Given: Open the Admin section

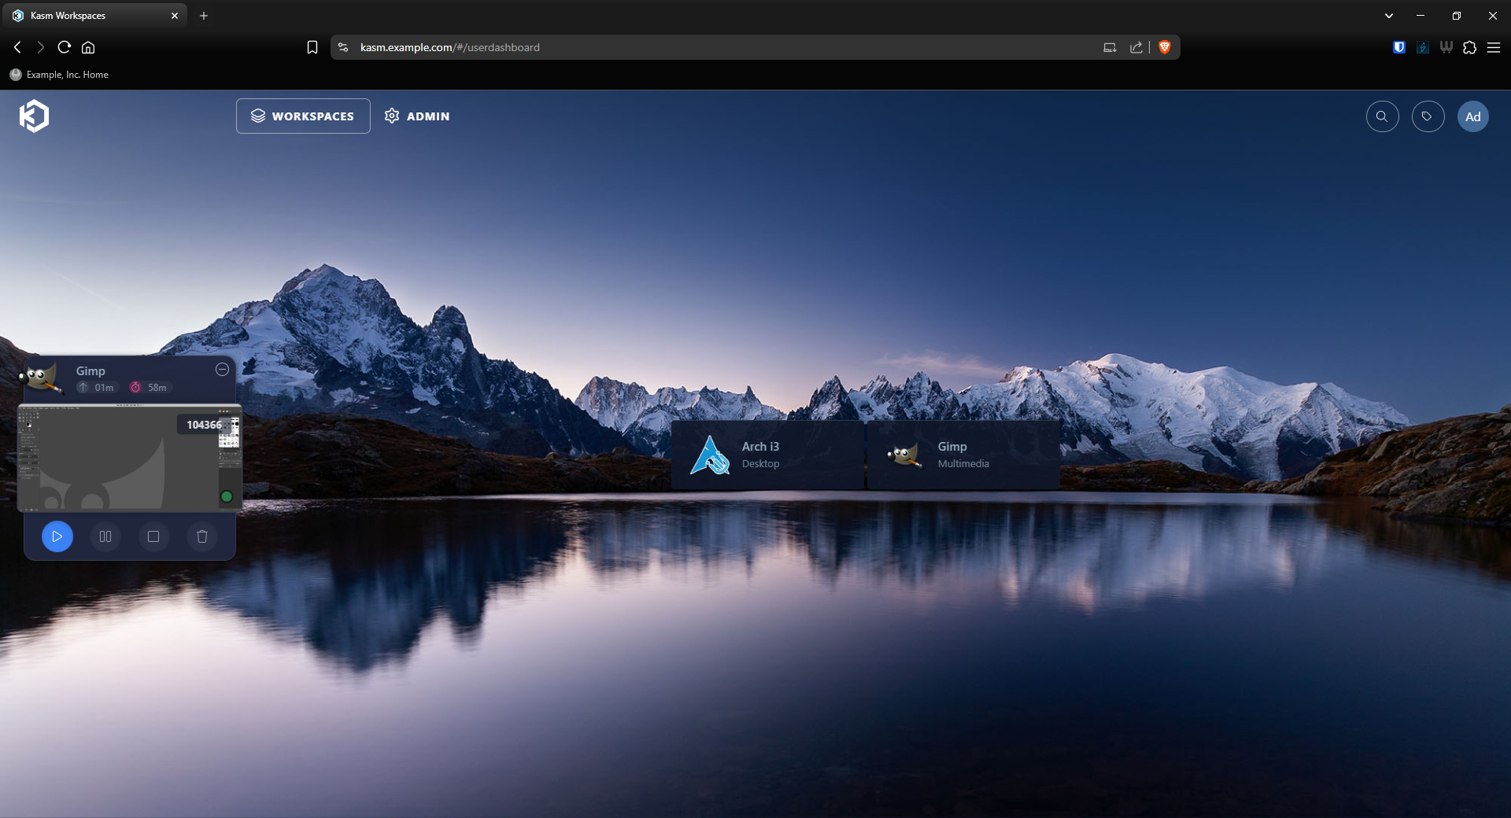Looking at the screenshot, I should 417,116.
